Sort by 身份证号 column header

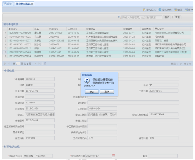20,29
